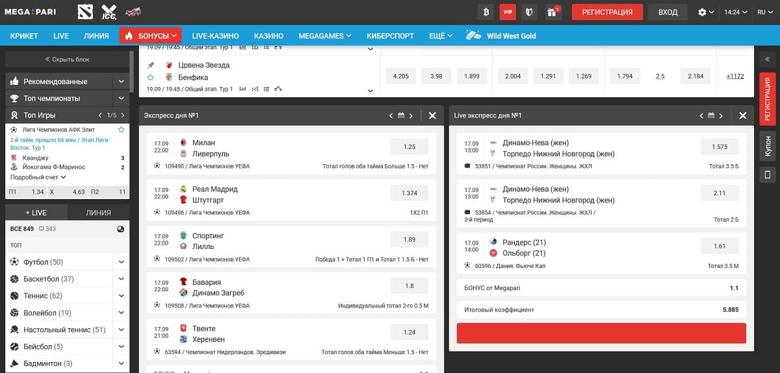Open the RU language dropdown
Viewport: 780px width, 373px height.
764,12
